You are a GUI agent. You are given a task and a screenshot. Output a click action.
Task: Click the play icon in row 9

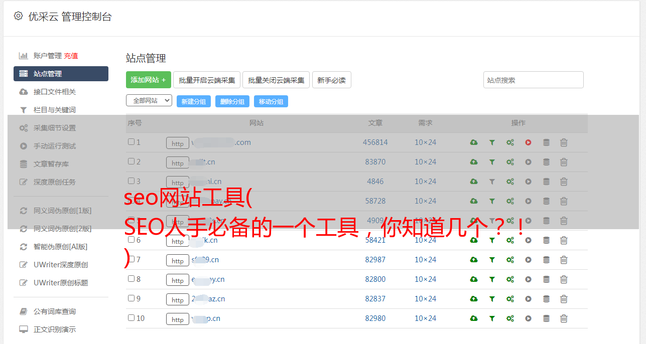click(x=528, y=299)
